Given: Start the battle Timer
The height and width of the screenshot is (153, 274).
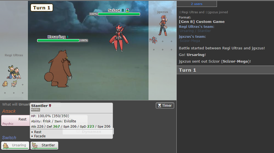Looking at the screenshot, I should [165, 105].
